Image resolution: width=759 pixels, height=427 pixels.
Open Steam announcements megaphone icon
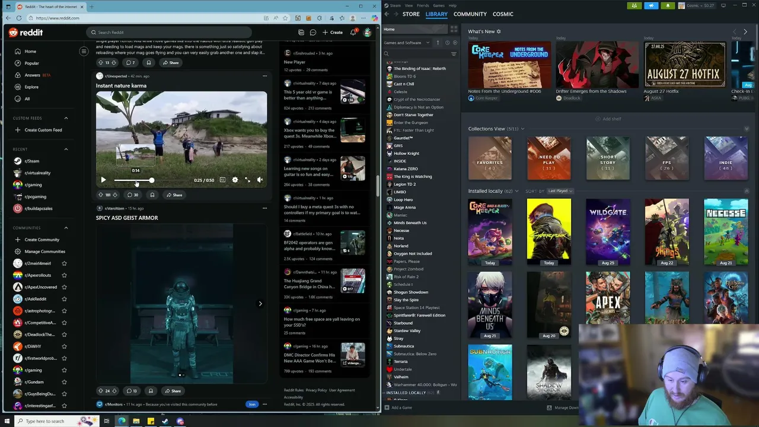click(x=651, y=5)
